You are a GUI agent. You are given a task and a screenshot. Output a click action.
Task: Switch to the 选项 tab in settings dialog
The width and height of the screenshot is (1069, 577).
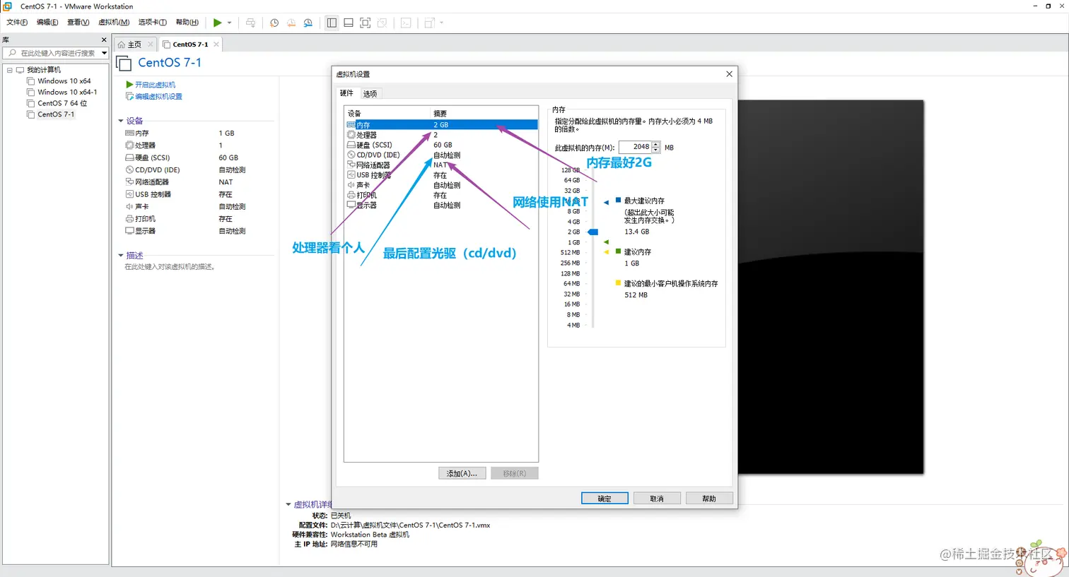point(370,94)
